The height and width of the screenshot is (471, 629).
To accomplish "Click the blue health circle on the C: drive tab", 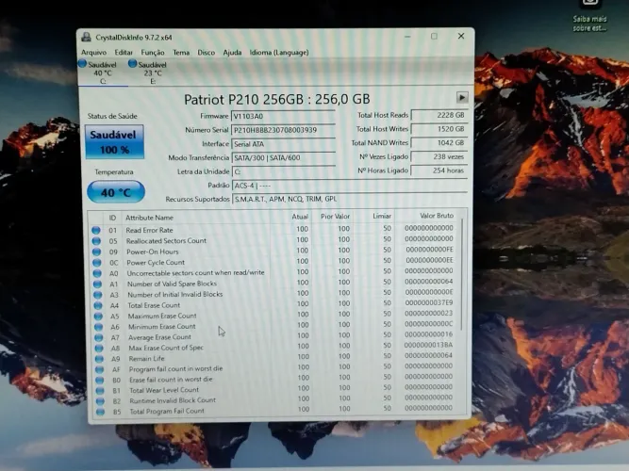I will point(83,64).
